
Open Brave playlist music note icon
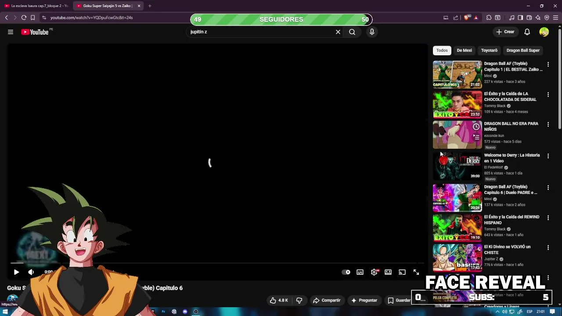coord(512,18)
